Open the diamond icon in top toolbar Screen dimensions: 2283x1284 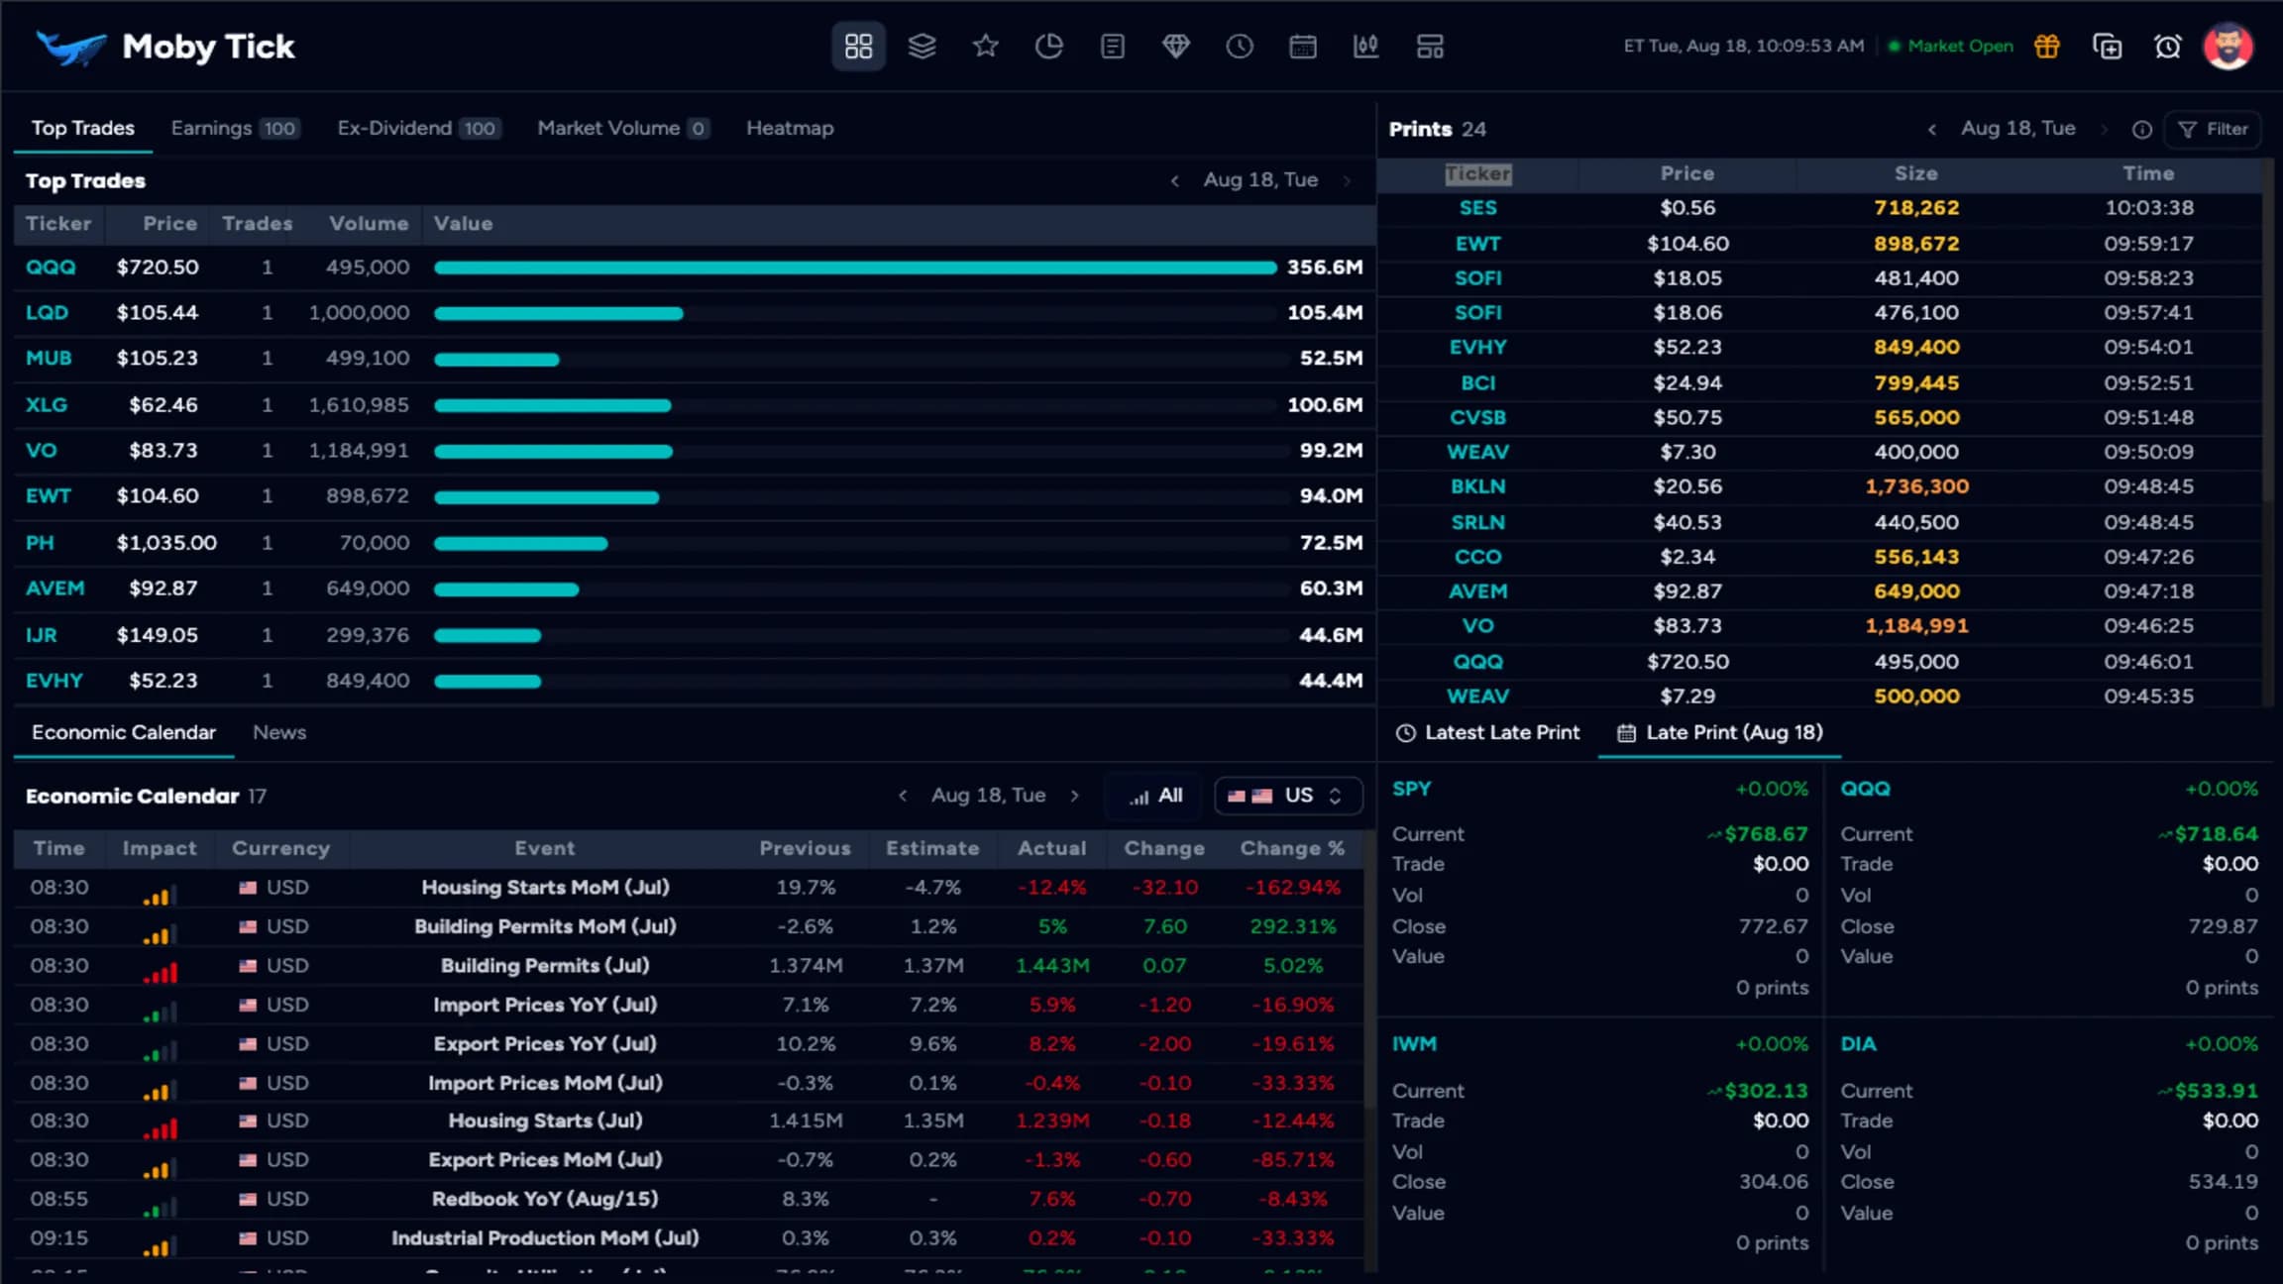tap(1176, 47)
